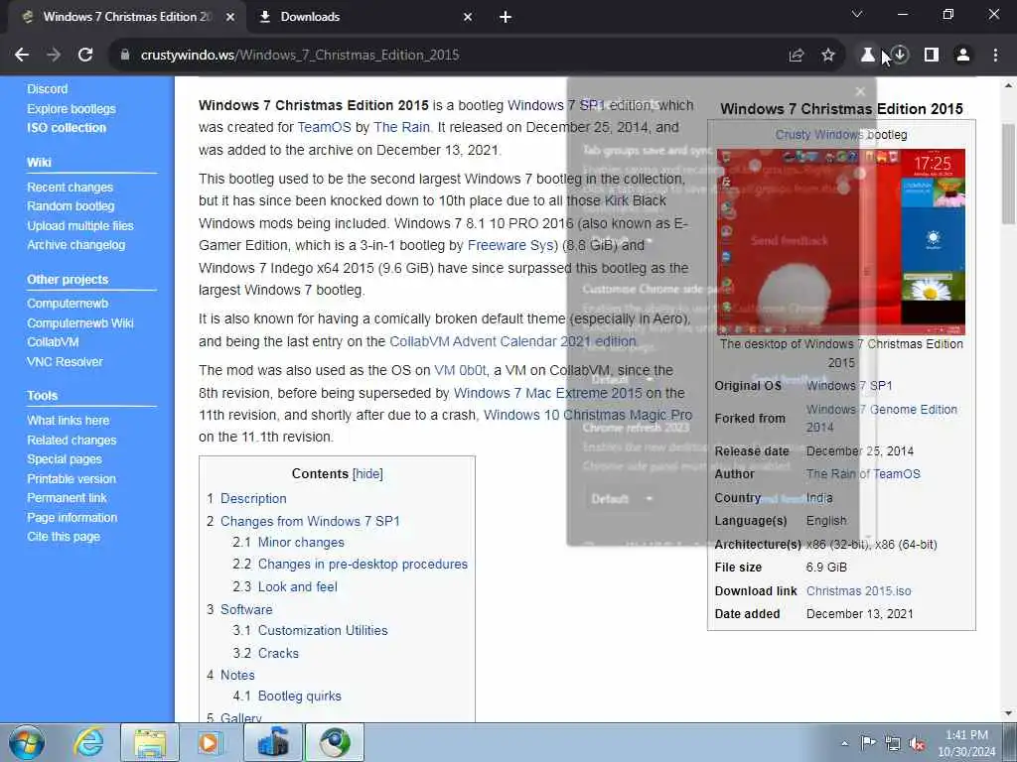Click Cite this page link
Viewport: 1017px width, 762px height.
64,537
